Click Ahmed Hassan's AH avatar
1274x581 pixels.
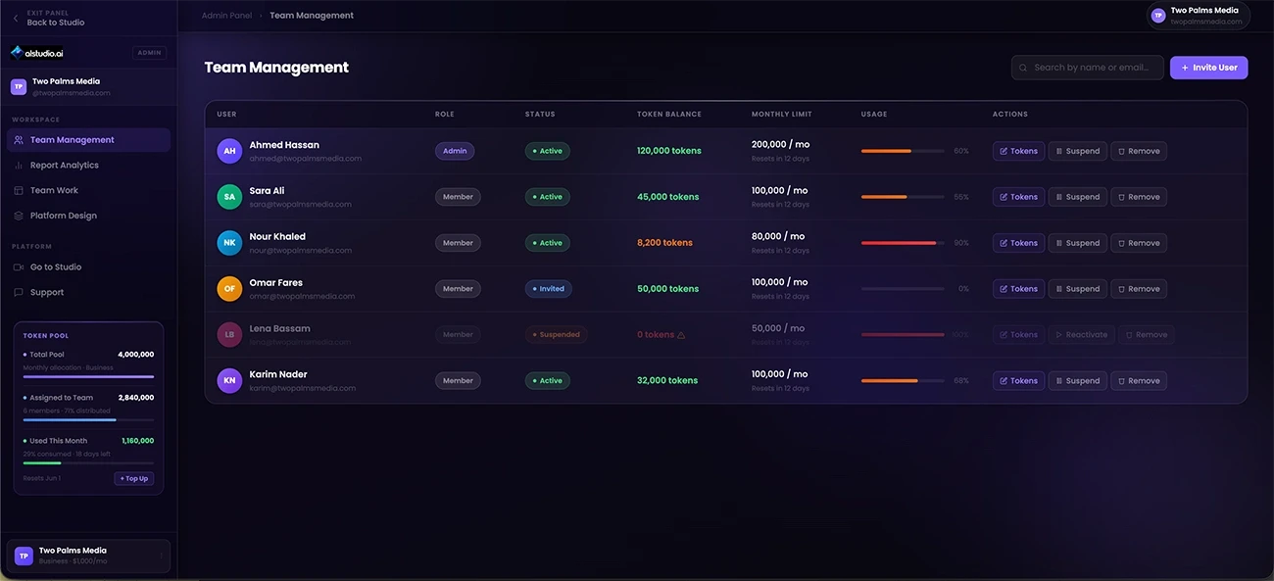[229, 151]
